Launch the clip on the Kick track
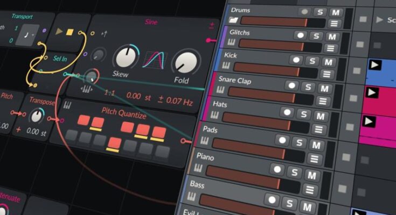Image resolution: width=396 pixels, height=215 pixels. (x=374, y=66)
